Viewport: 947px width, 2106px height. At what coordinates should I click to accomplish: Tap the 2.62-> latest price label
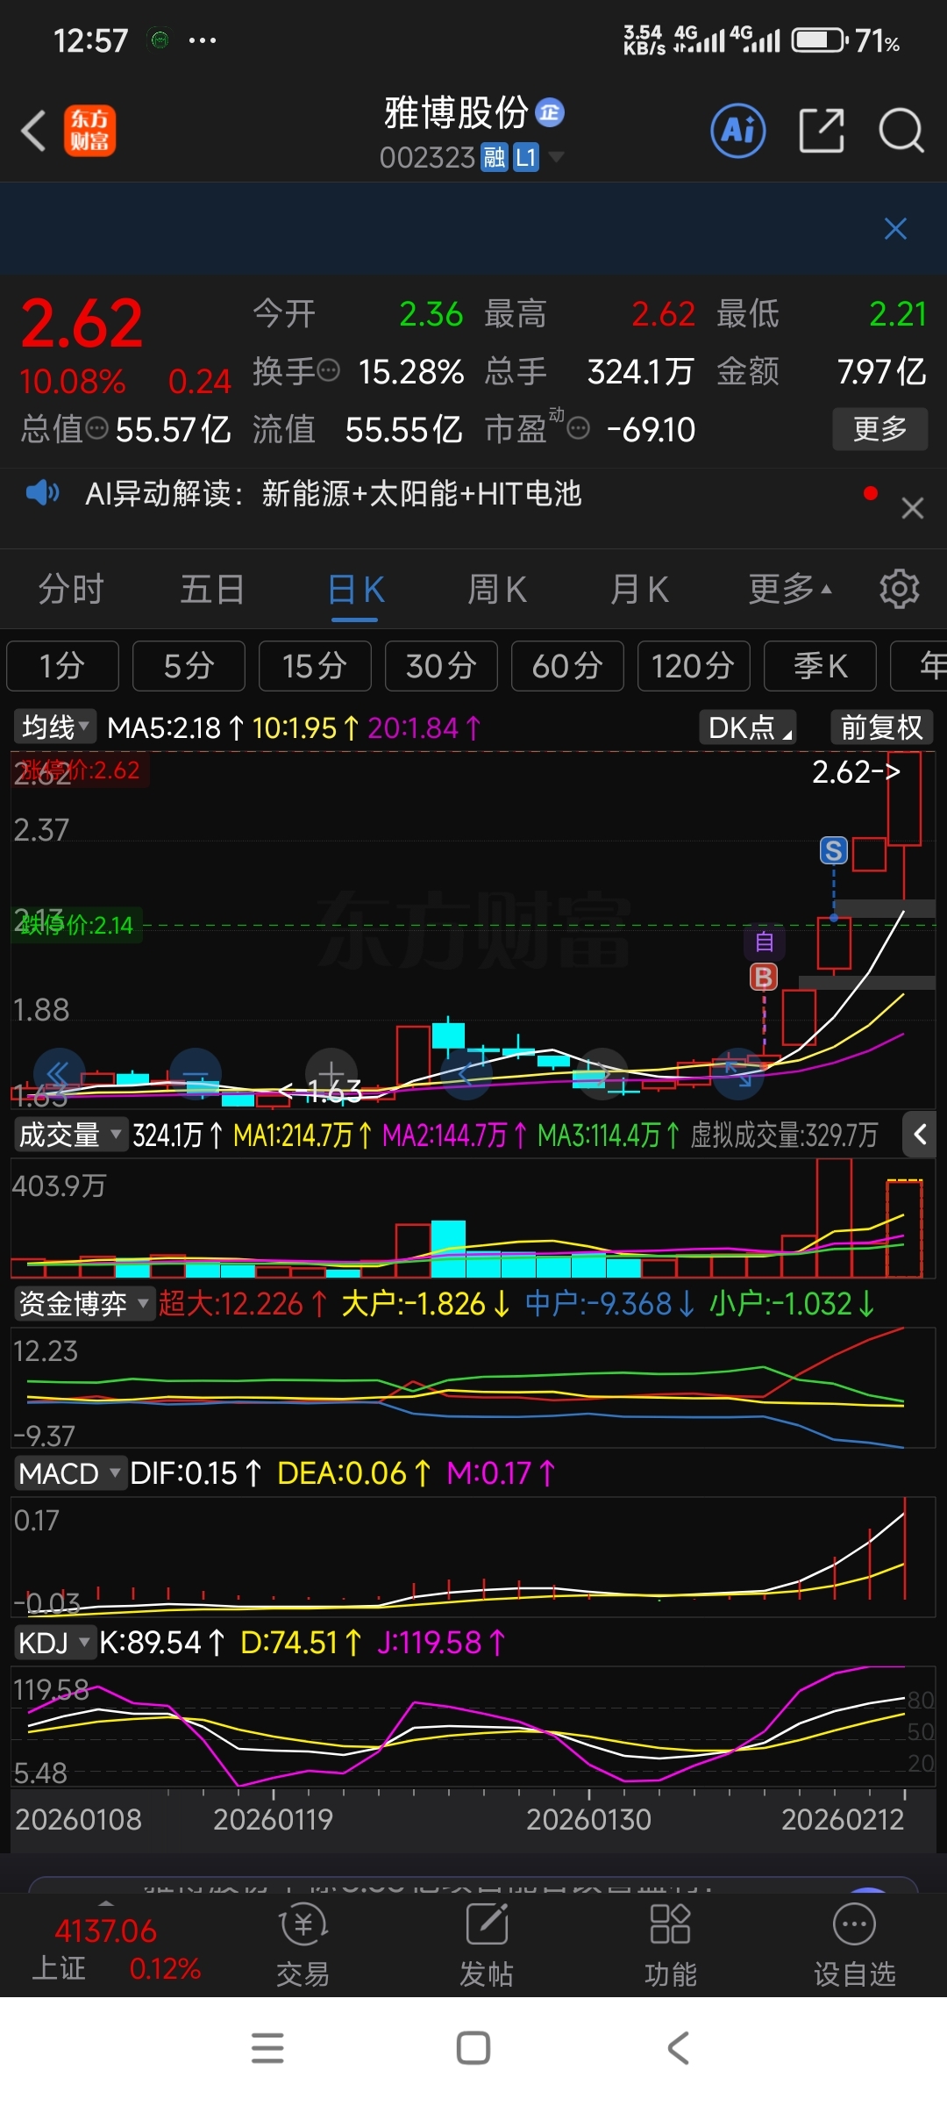click(x=857, y=771)
